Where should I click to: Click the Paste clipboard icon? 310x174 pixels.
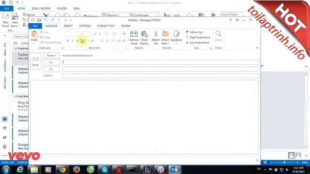(x=34, y=34)
